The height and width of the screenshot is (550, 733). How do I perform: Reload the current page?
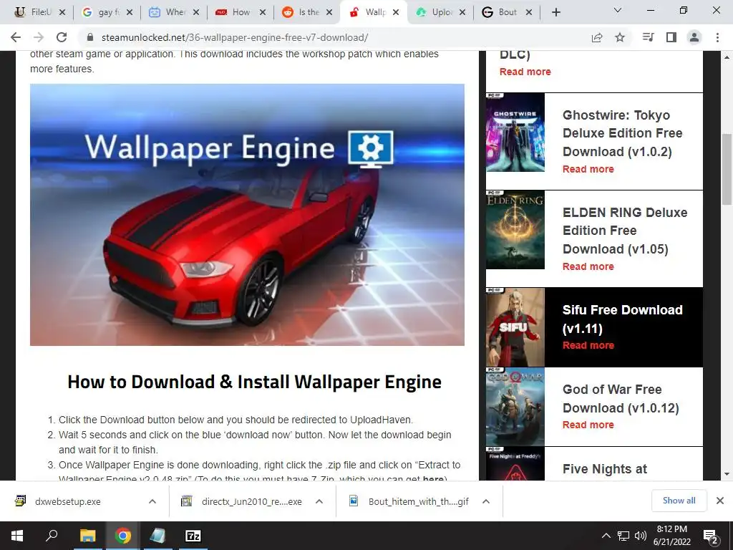(x=62, y=37)
